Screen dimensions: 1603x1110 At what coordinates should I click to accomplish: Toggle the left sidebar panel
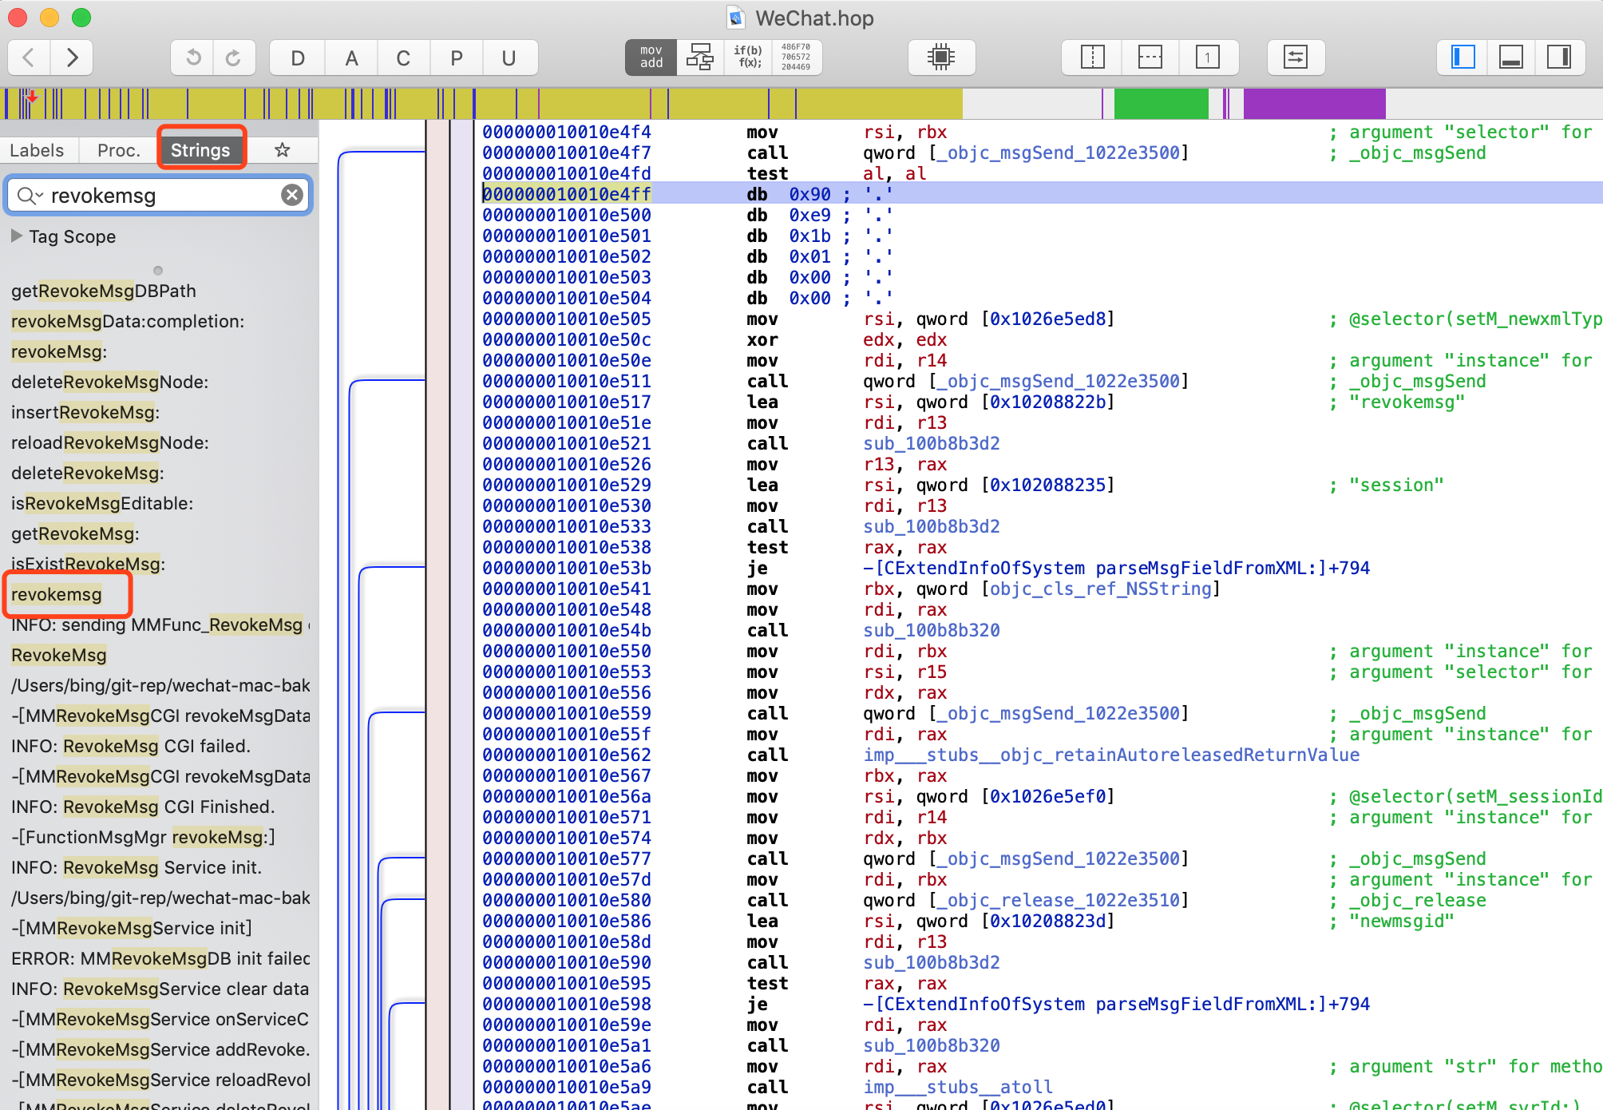pos(1463,57)
